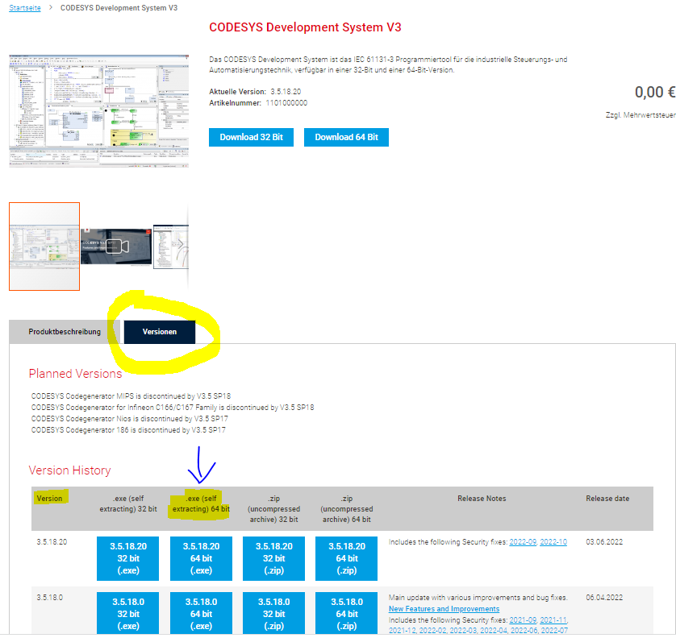Open security fix link 2022-10
The width and height of the screenshot is (676, 638).
(x=553, y=542)
